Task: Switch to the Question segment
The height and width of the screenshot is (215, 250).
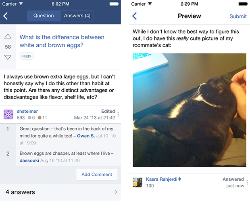Action: [x=44, y=16]
